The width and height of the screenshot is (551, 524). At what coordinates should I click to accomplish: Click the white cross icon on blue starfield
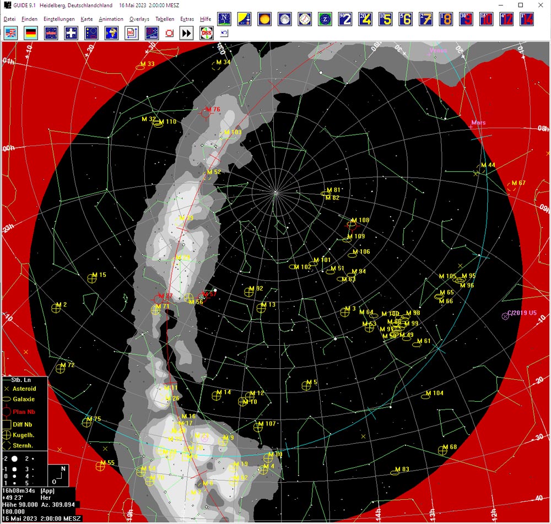[71, 34]
